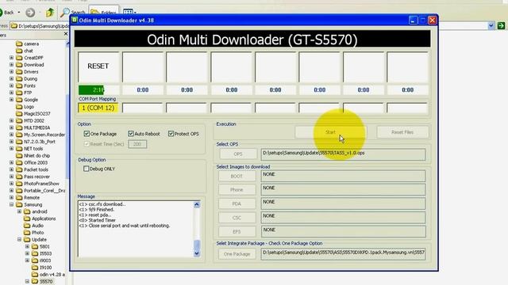
Task: Click the Start button in Execution
Action: tap(330, 132)
